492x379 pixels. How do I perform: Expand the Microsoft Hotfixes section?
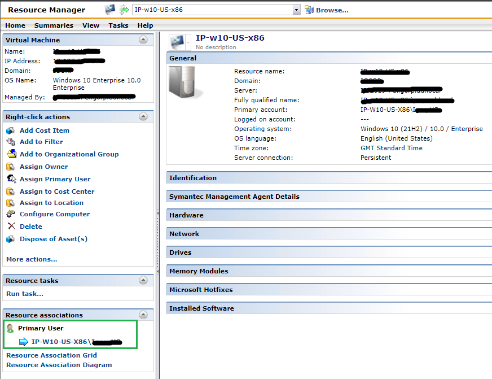[x=201, y=290]
